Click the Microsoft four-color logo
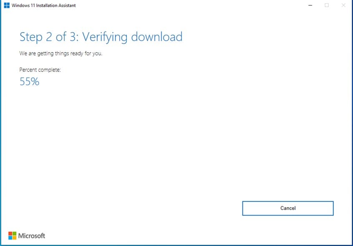The image size is (353, 246). (x=13, y=236)
